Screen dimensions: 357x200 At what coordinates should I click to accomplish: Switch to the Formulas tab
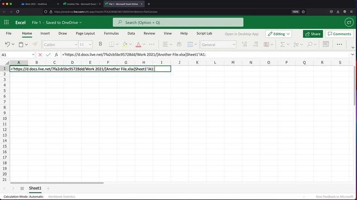point(112,33)
